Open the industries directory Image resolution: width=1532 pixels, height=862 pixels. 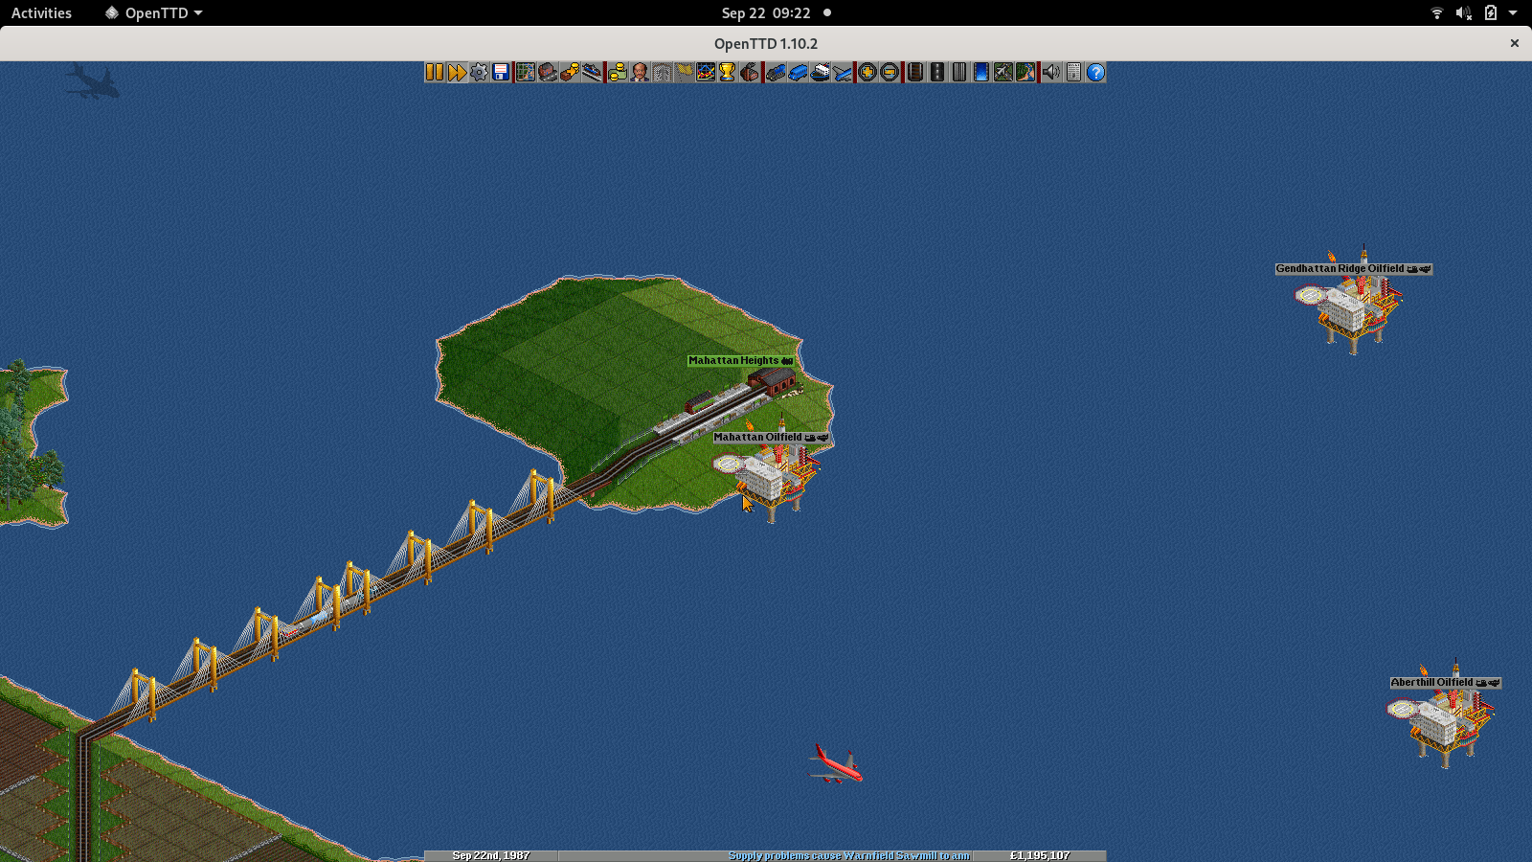pos(750,73)
